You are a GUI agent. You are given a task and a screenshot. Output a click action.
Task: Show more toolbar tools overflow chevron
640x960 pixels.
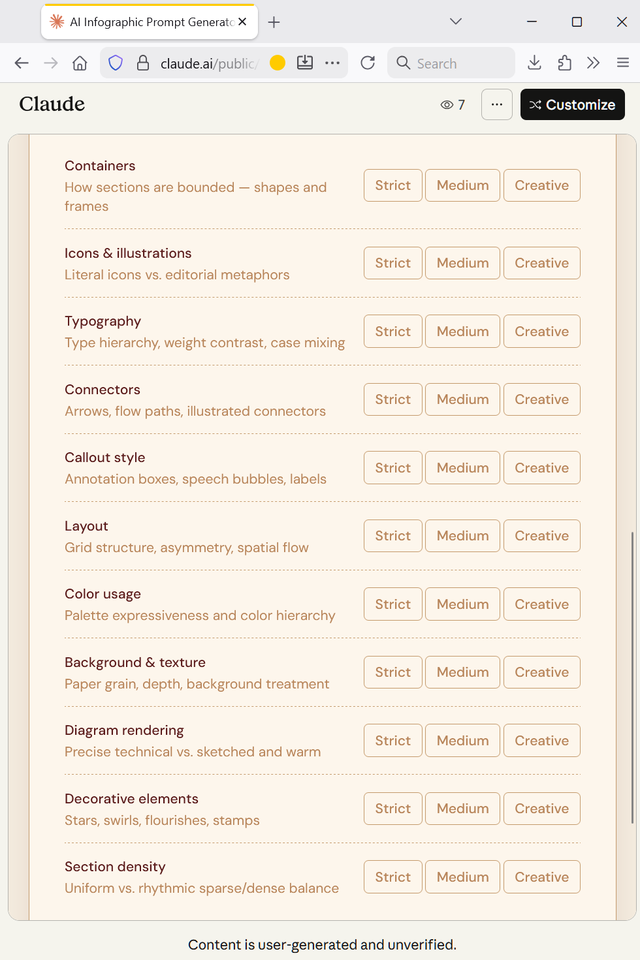593,63
